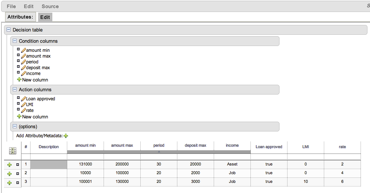Click green plus next to Add Attribute/Metadata

point(66,136)
